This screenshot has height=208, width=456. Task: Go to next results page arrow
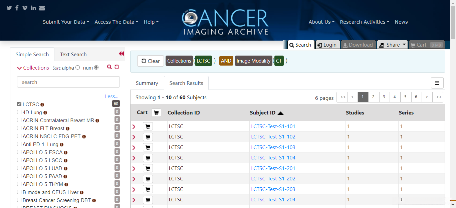(427, 97)
